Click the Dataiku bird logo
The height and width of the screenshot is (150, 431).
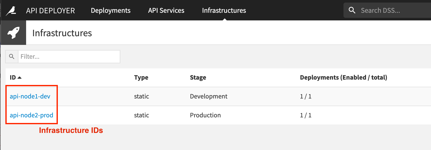tap(11, 11)
